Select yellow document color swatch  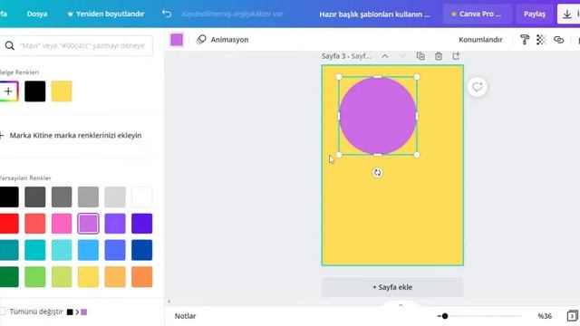[62, 91]
